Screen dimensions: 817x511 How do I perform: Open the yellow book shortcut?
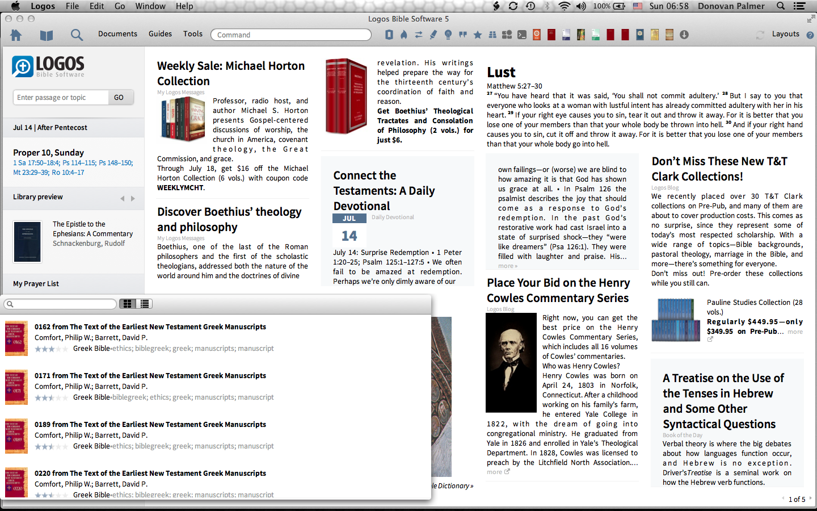click(x=655, y=35)
